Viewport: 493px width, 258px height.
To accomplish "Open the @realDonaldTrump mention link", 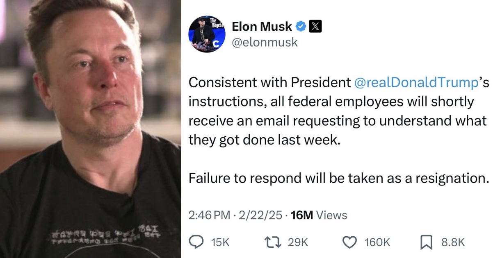I will (415, 82).
